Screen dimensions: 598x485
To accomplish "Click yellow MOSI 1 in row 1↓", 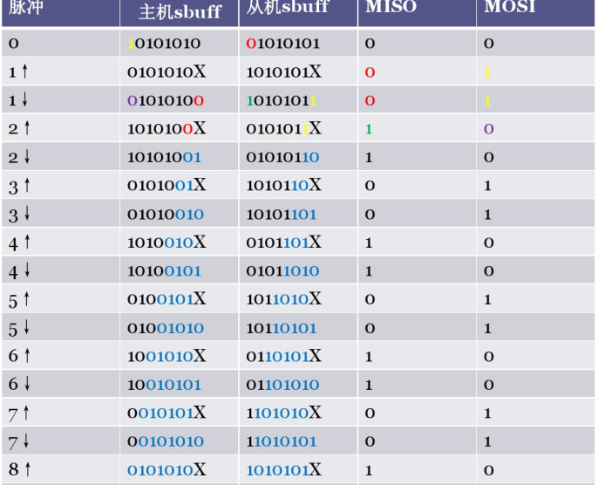I will pyautogui.click(x=487, y=100).
